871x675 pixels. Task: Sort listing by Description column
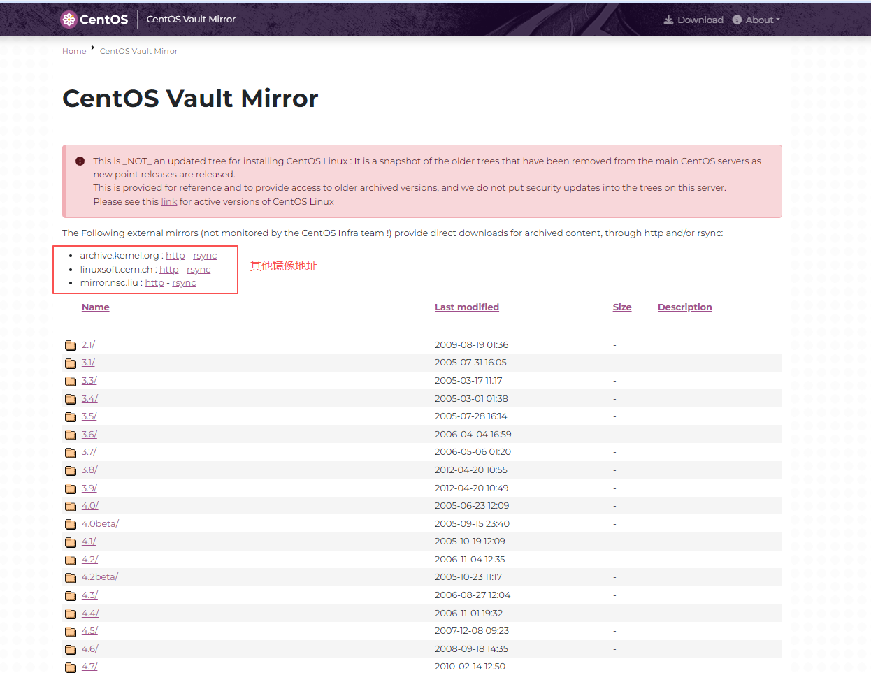point(685,307)
